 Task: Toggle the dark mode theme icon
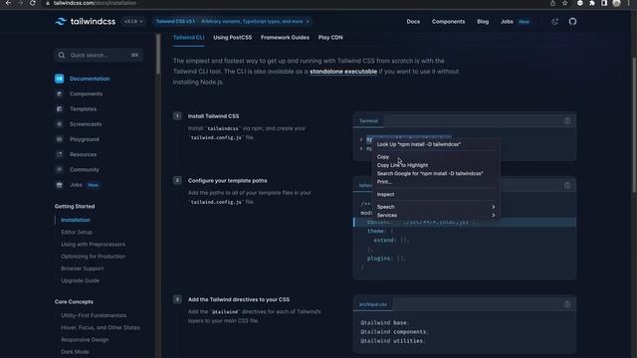[x=555, y=22]
